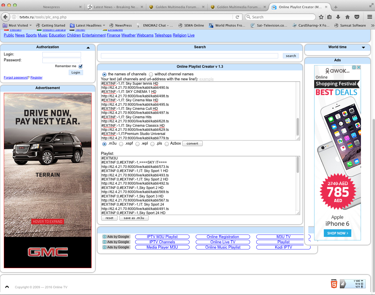Click the site search button
The height and width of the screenshot is (295, 375).
291,56
